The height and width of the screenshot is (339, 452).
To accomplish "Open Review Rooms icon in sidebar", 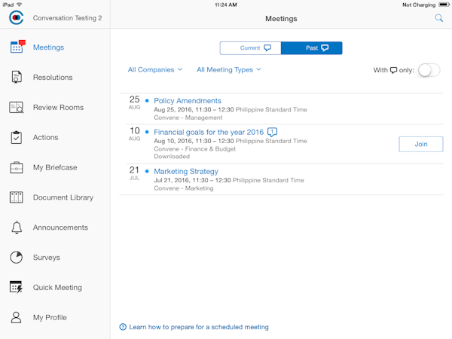I will [x=17, y=107].
